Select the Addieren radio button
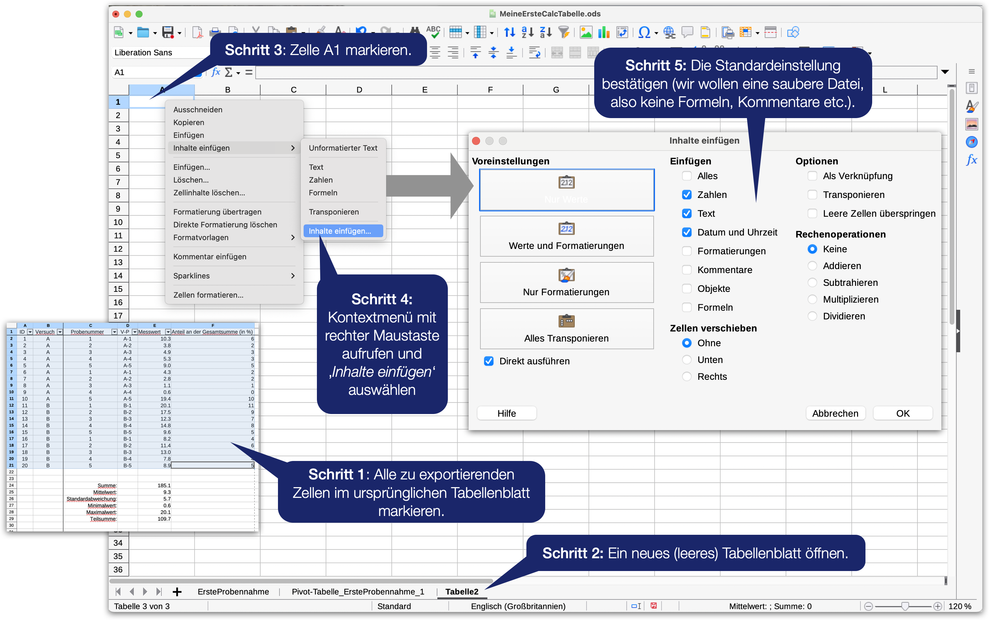The width and height of the screenshot is (989, 620). coord(812,266)
